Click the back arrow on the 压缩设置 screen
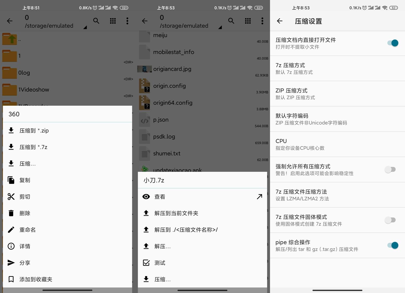 click(x=279, y=21)
